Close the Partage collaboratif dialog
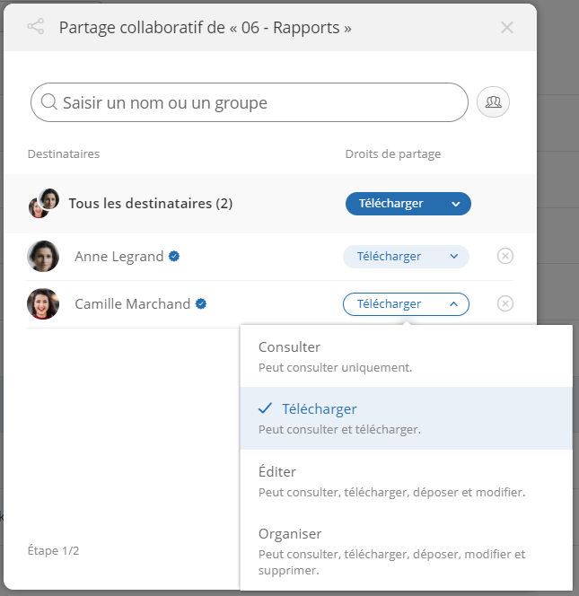 (x=507, y=27)
